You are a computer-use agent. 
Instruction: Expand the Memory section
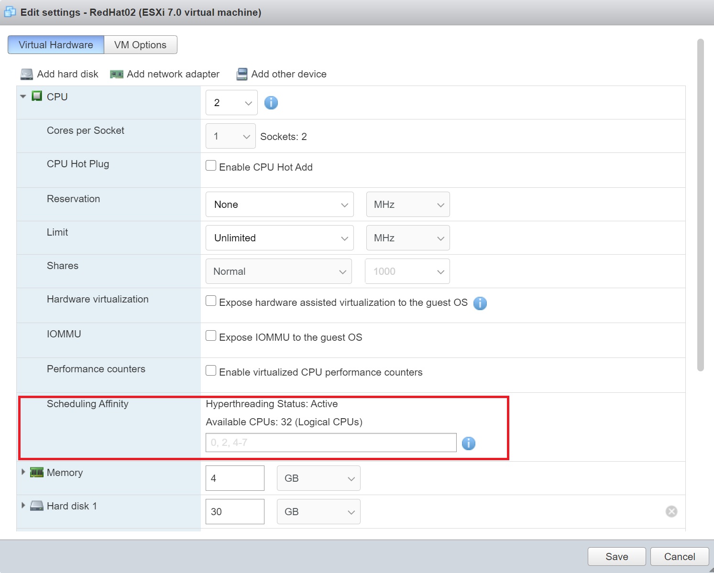(23, 472)
